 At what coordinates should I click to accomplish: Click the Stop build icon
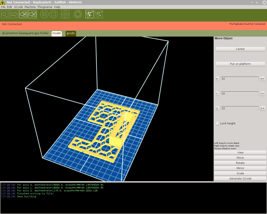(53, 14)
